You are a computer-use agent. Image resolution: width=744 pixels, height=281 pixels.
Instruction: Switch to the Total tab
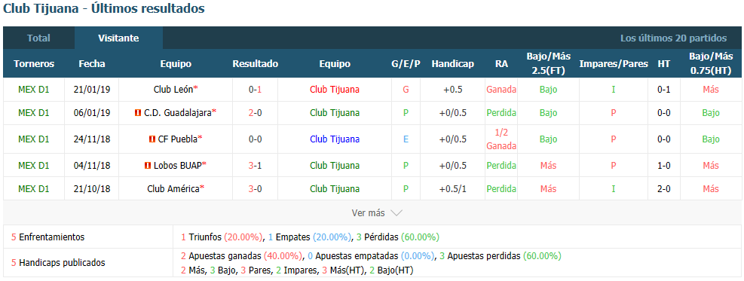click(x=38, y=38)
